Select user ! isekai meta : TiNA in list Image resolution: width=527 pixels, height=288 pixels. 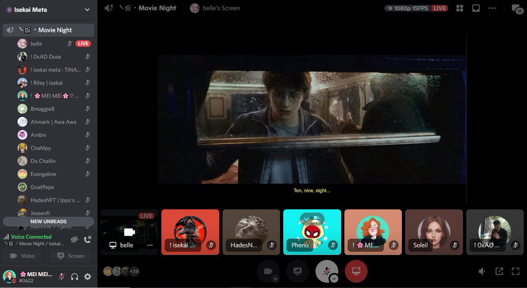[x=54, y=69]
